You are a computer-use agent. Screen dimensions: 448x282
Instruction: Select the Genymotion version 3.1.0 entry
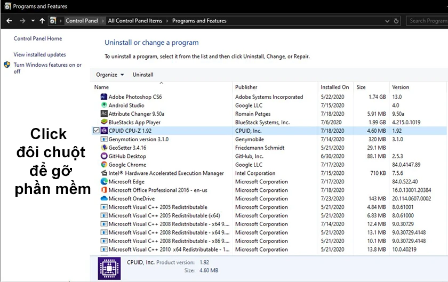(x=139, y=139)
